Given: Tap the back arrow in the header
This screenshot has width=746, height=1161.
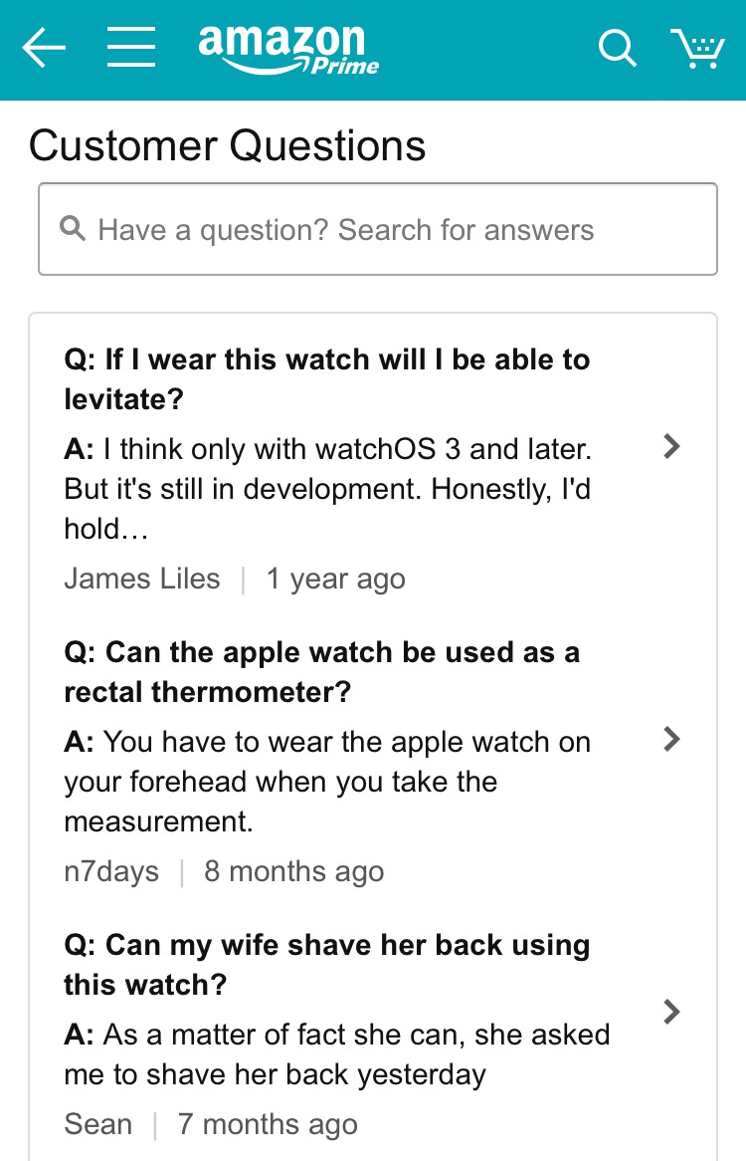Looking at the screenshot, I should point(44,48).
